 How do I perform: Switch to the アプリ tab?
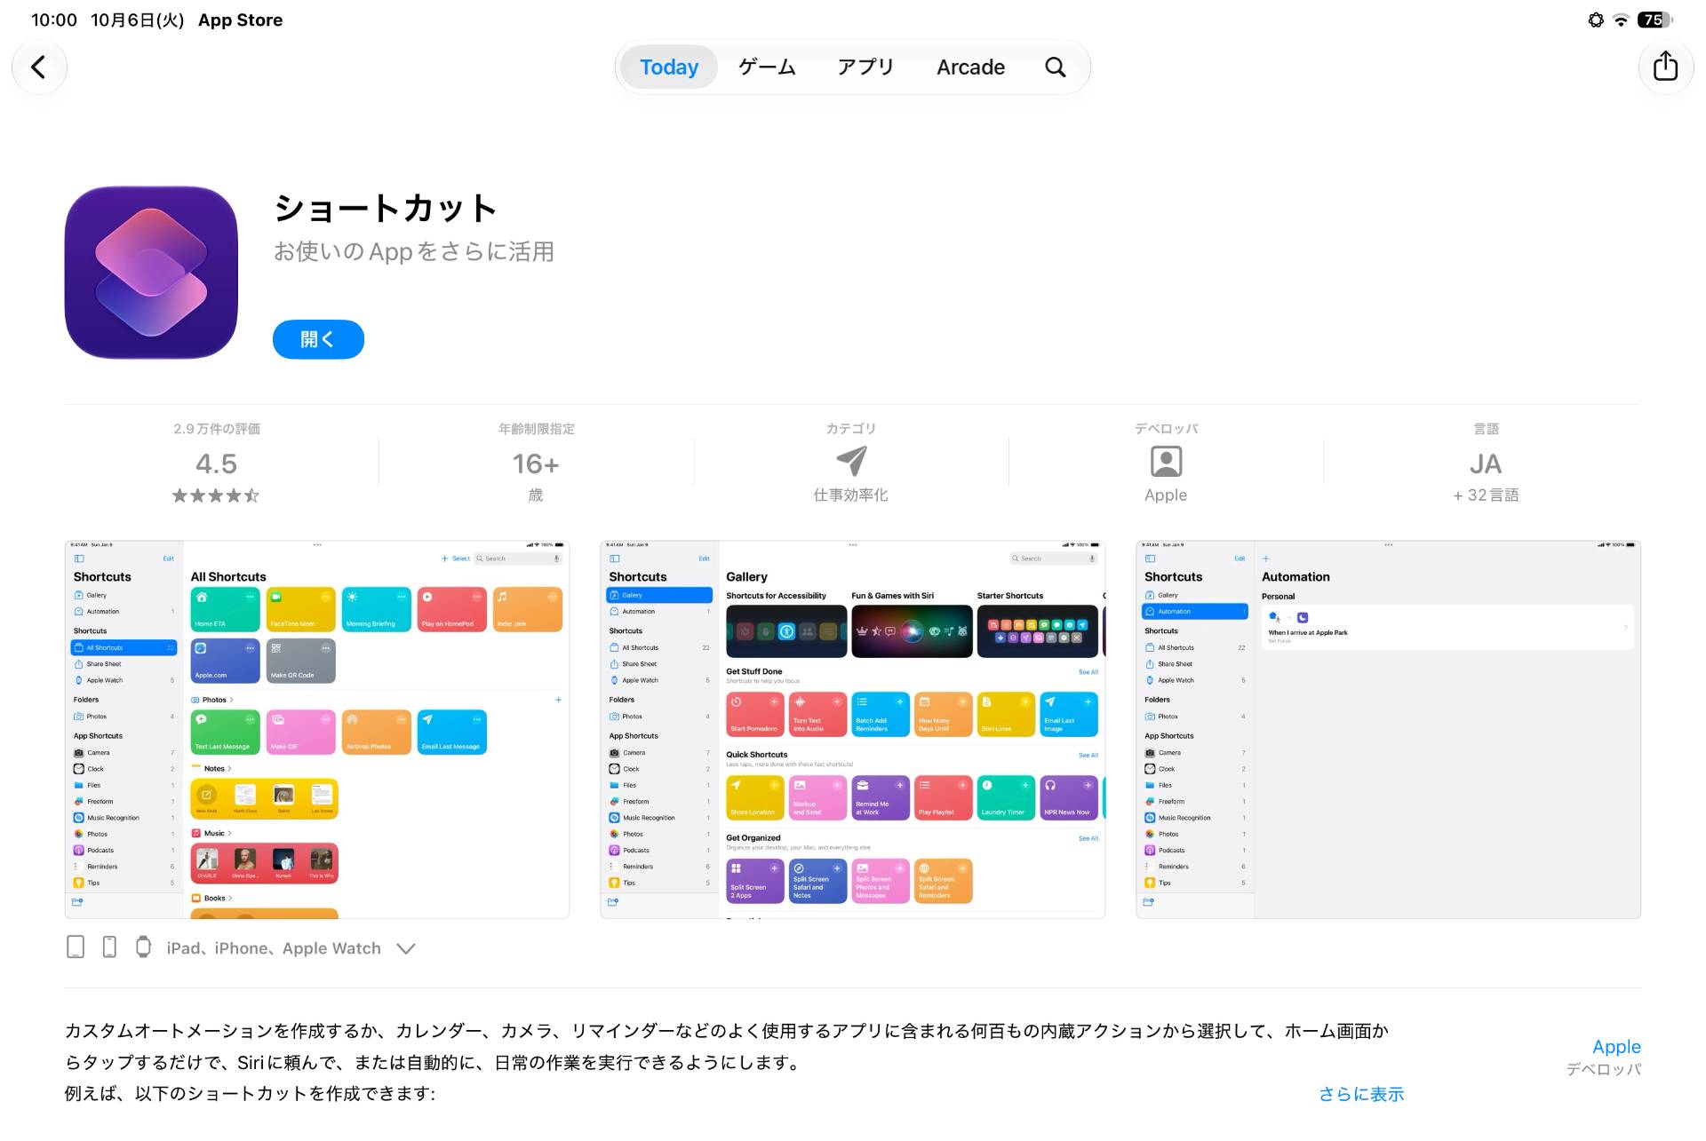(x=865, y=67)
